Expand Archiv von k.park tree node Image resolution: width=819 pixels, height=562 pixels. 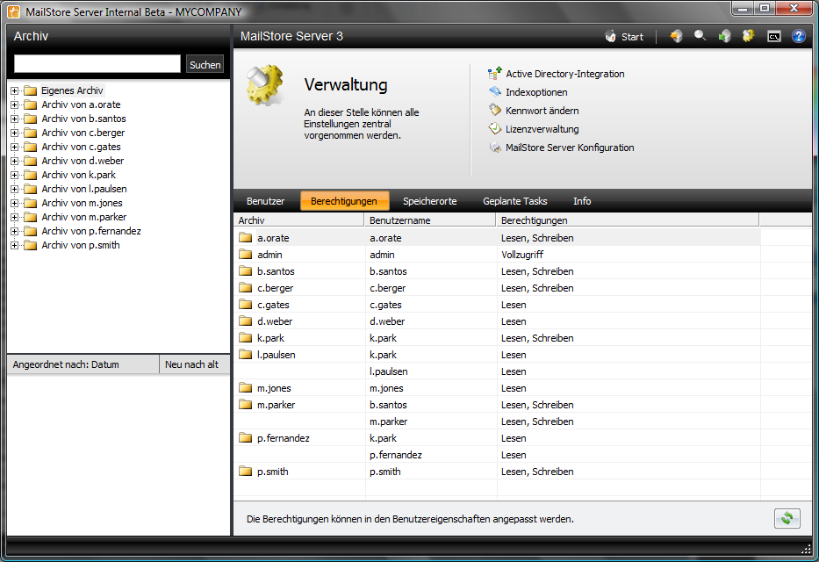tap(15, 176)
